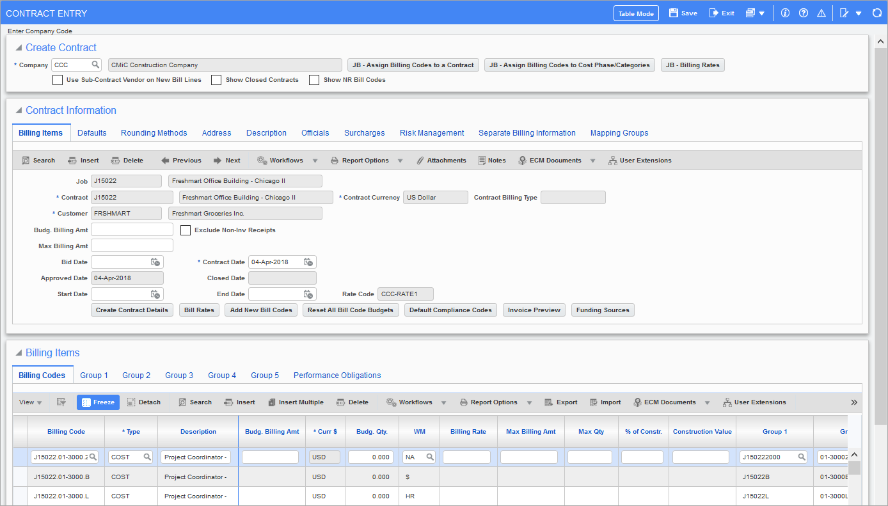Click the Invoice Preview button

(x=534, y=310)
